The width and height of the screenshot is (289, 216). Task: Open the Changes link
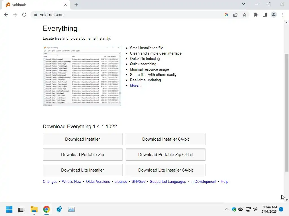[x=50, y=181]
